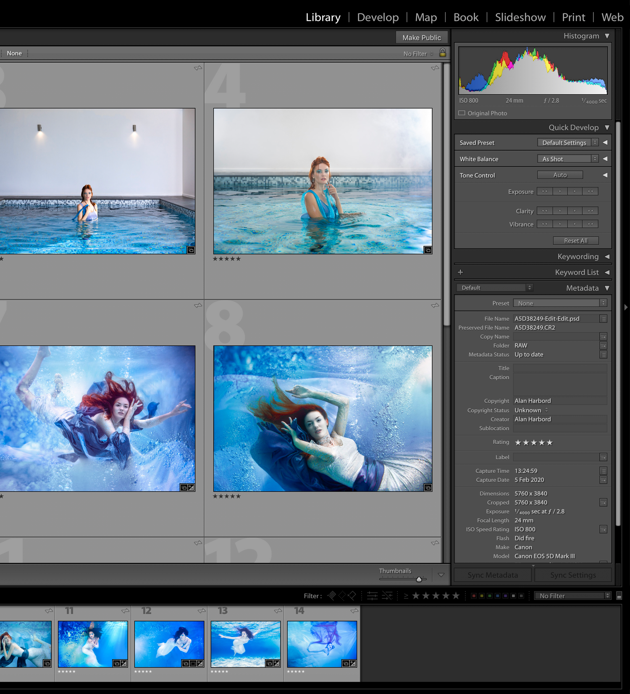
Task: Select grid photo 8 underwater portrait
Action: point(323,419)
